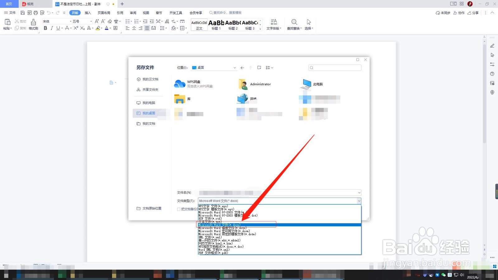498x280 pixels.
Task: Click the 分享 share button at top right
Action: 473,13
